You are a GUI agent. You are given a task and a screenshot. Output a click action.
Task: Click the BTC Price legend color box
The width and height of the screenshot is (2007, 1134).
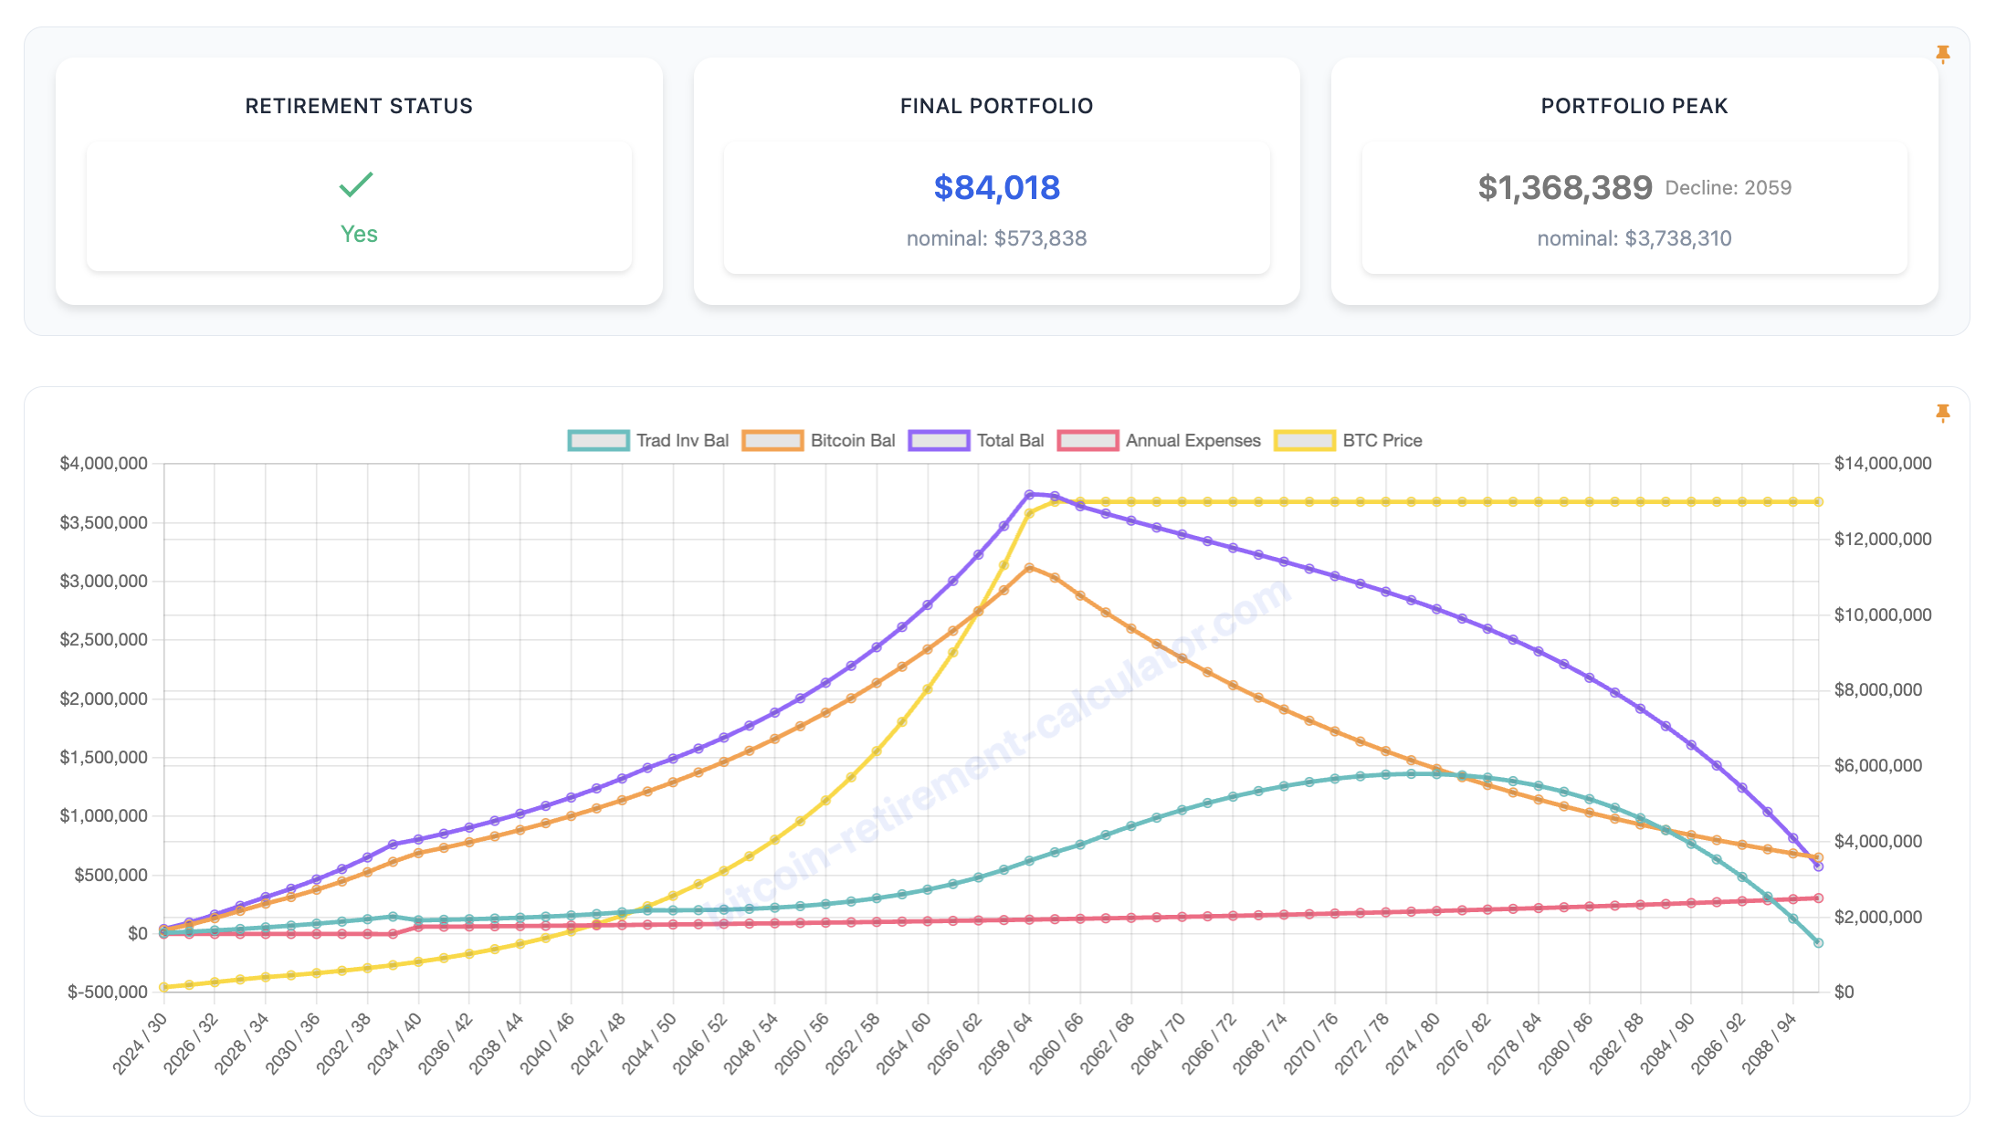point(1306,440)
